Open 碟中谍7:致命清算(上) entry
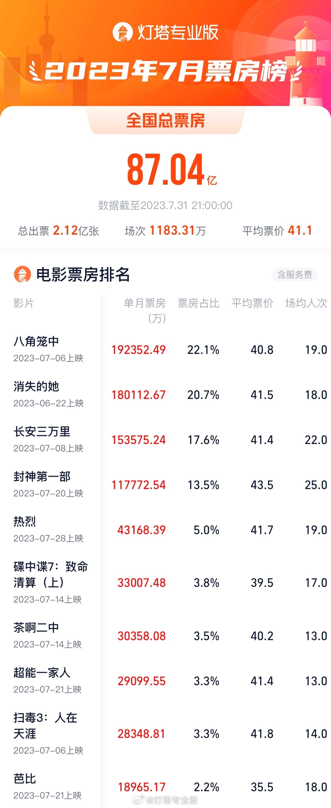 point(165,582)
